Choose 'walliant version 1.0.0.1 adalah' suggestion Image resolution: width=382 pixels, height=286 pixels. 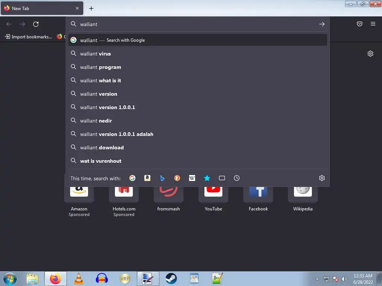[x=198, y=134]
